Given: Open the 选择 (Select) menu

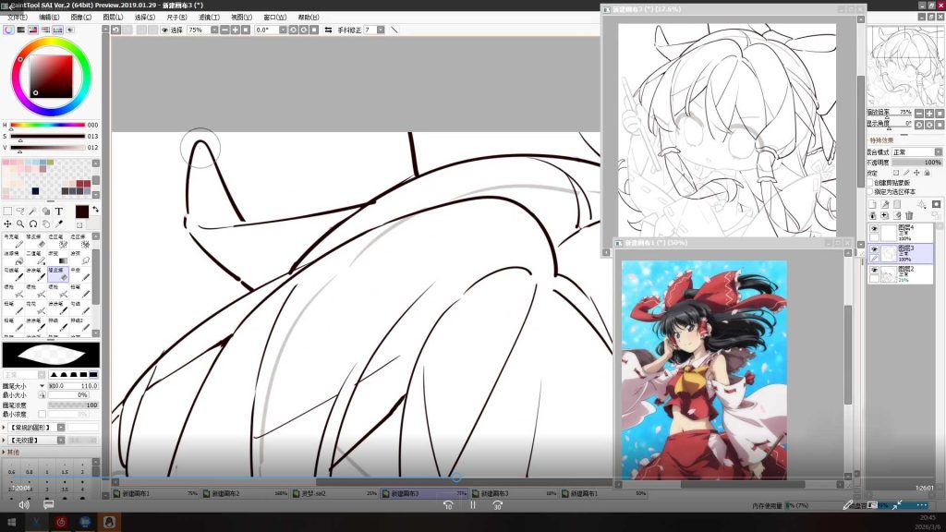Looking at the screenshot, I should (145, 18).
